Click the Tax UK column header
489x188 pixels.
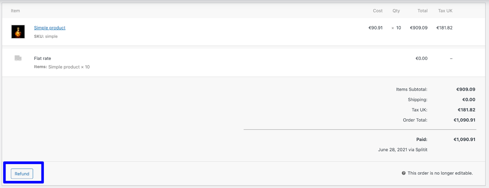coord(445,11)
